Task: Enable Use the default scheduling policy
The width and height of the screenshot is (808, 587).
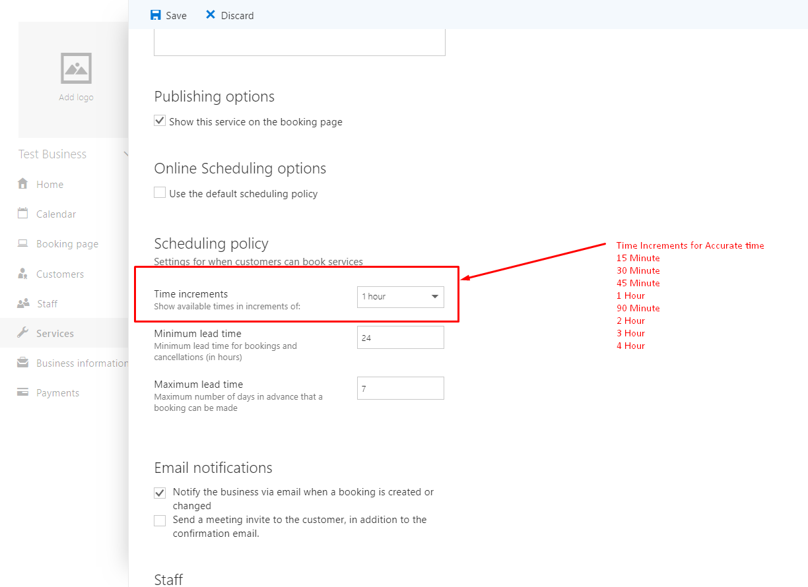Action: (x=160, y=193)
